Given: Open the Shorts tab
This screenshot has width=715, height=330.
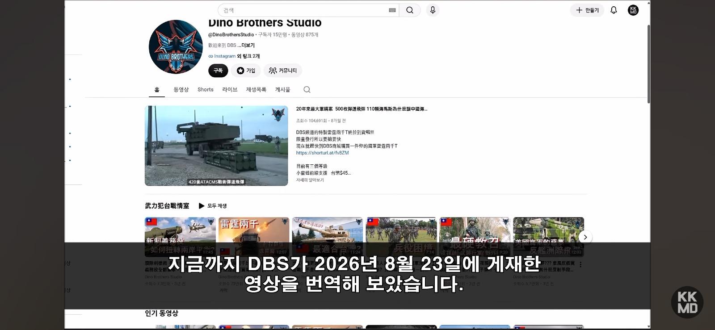Looking at the screenshot, I should click(x=206, y=90).
